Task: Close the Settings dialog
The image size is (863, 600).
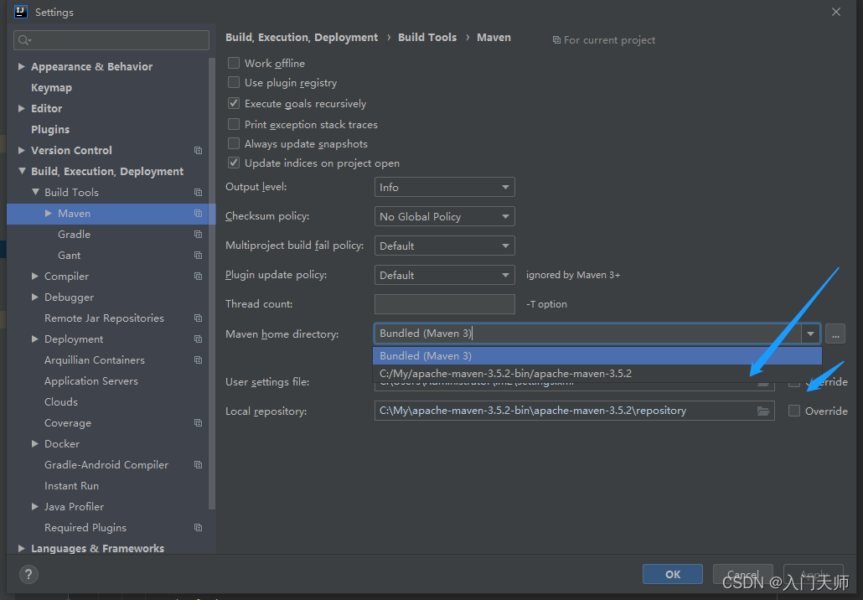Action: [836, 12]
